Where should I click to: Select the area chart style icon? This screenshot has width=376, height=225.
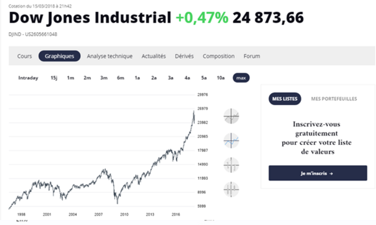pyautogui.click(x=231, y=116)
